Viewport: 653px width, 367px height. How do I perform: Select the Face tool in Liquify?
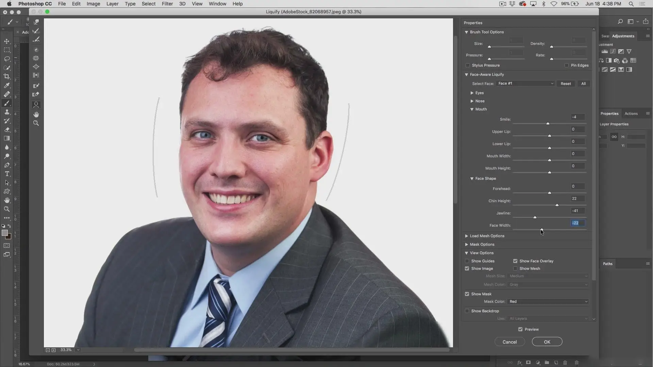[x=36, y=105]
